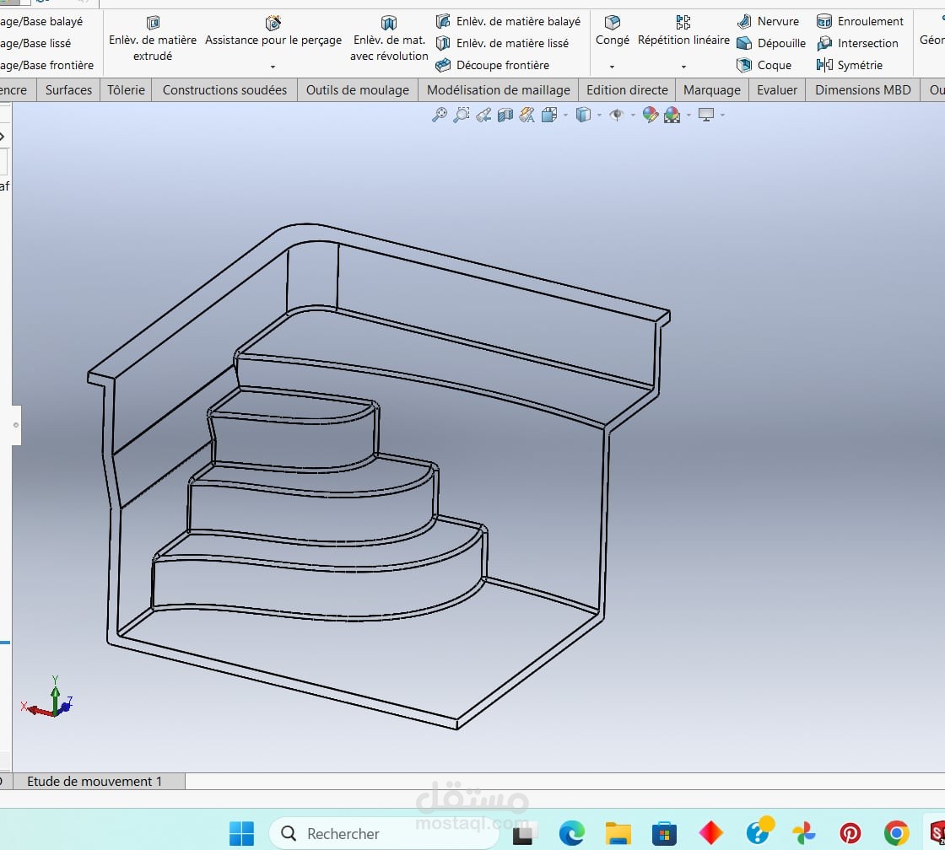This screenshot has height=850, width=945.
Task: Expand the Répétition linéaire dropdown arrow
Action: pyautogui.click(x=683, y=67)
